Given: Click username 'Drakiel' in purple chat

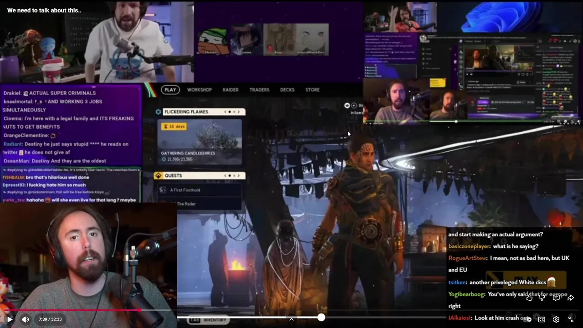Looking at the screenshot, I should 12,93.
